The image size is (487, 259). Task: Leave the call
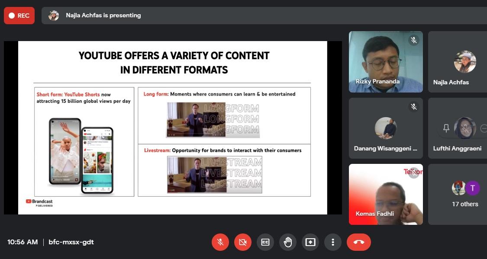(359, 242)
